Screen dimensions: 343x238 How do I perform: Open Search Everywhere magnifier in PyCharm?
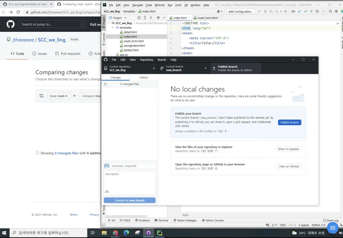[x=330, y=11]
